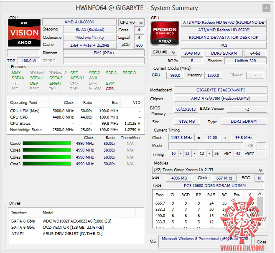The image size is (275, 253).
Task: Select the WDC WD1002FAEX-00Z3A0 drive row
Action: click(76, 221)
